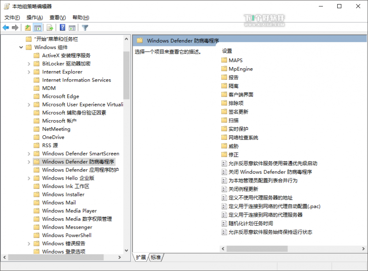Collapse the Windows 组件 tree node
This screenshot has height=271, width=368.
pos(21,48)
